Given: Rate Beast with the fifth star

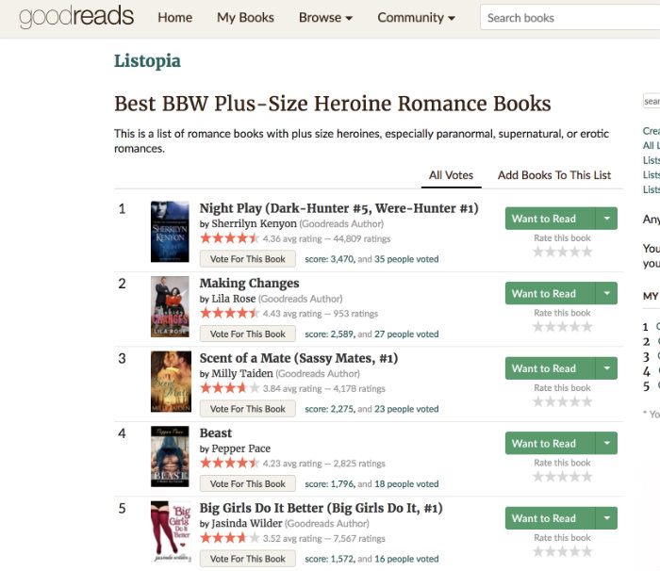Looking at the screenshot, I should [x=586, y=477].
